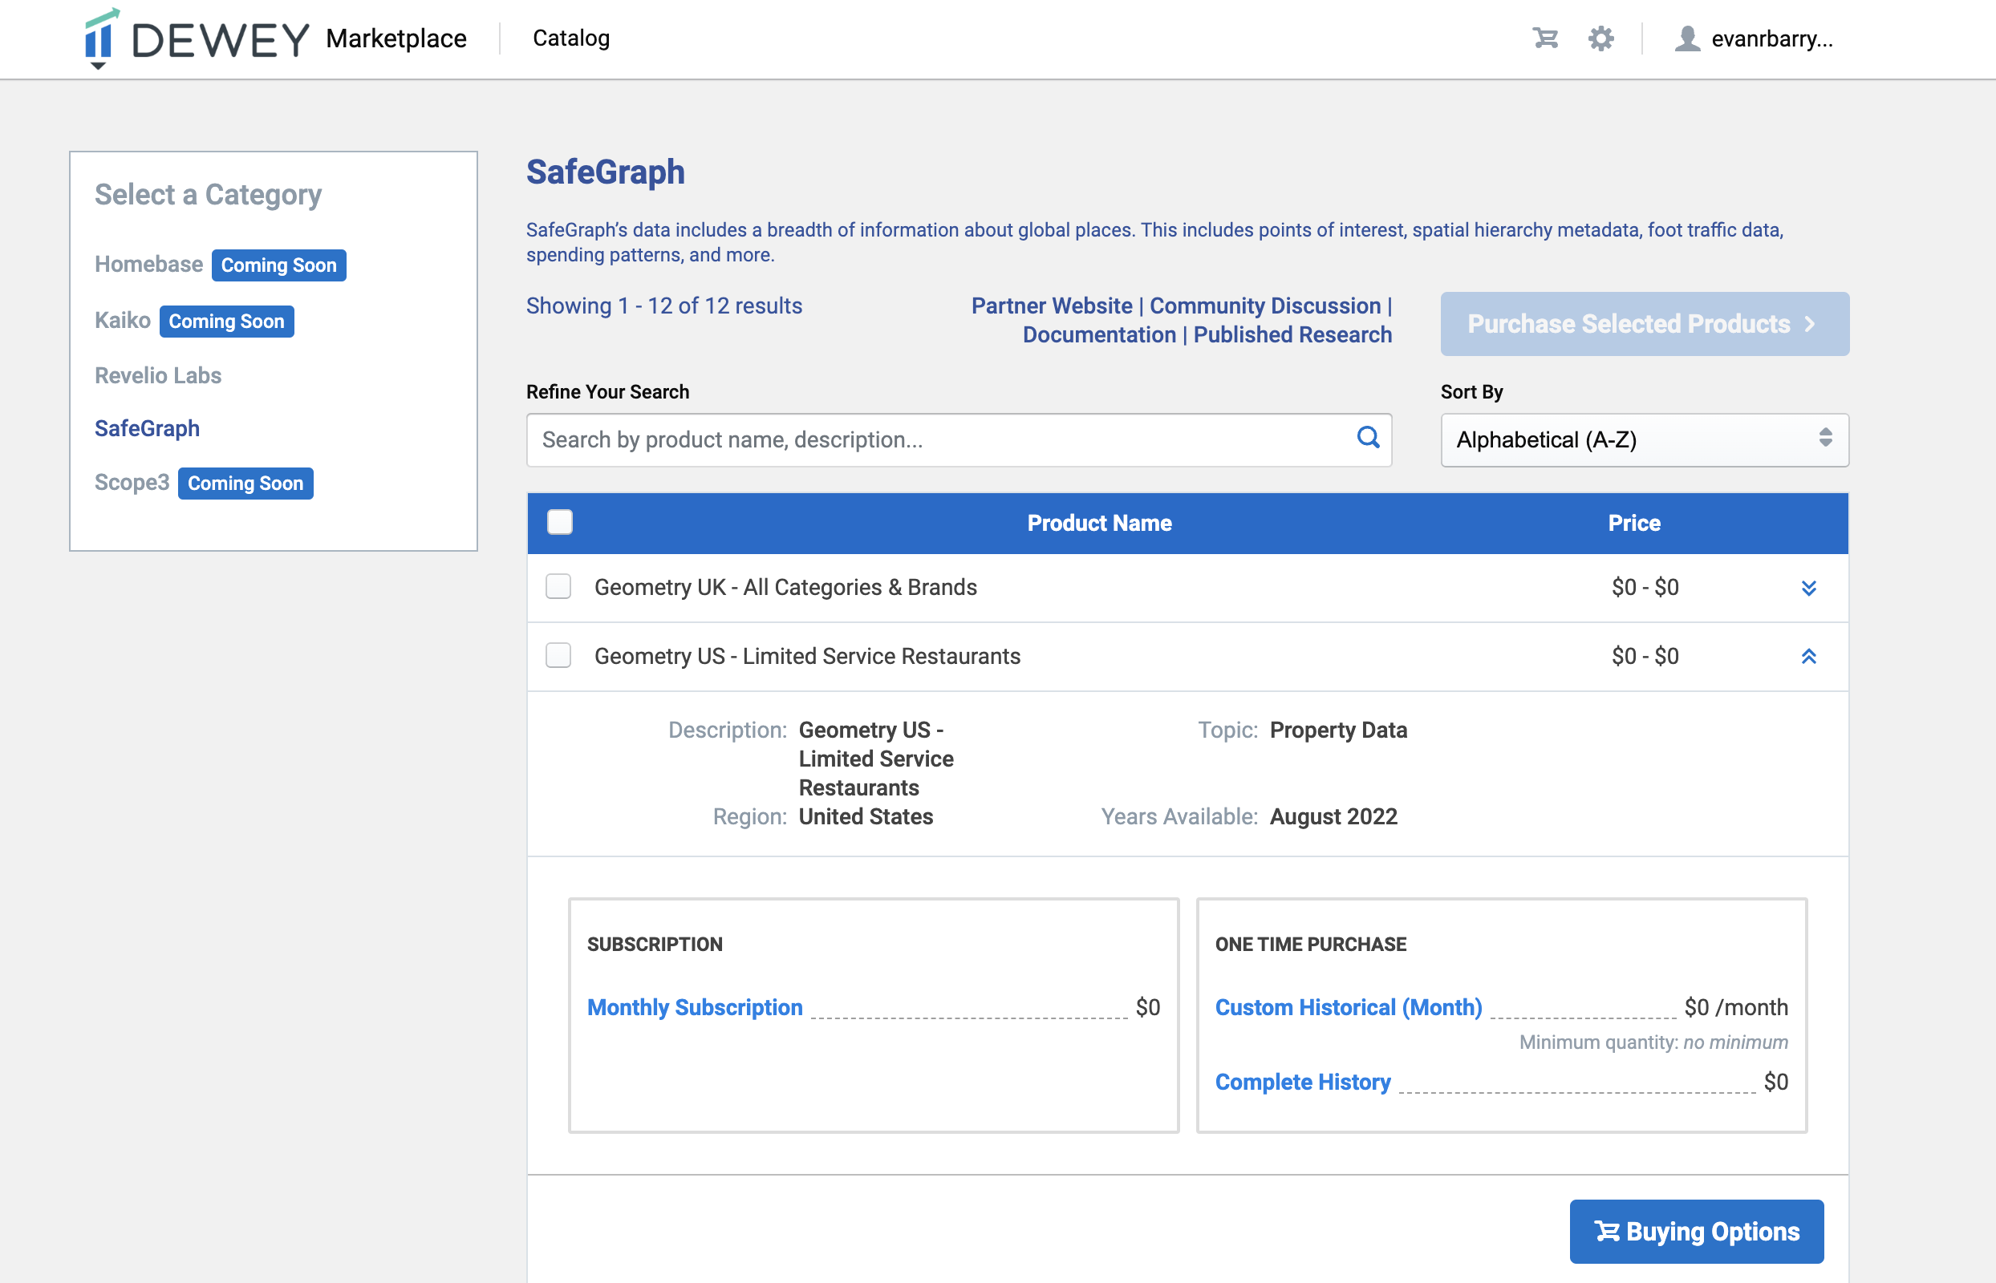Open the Partner Website link
The width and height of the screenshot is (1996, 1283).
click(1051, 306)
